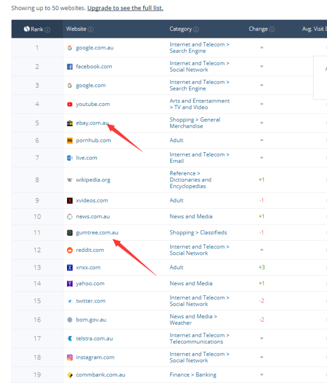Viewport: 327px width, 383px height.
Task: Click the bom.gov.au favicon
Action: pos(70,320)
